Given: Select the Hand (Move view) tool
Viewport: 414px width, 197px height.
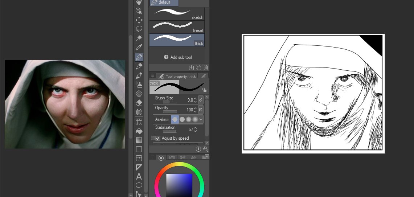Looking at the screenshot, I should click(139, 3).
